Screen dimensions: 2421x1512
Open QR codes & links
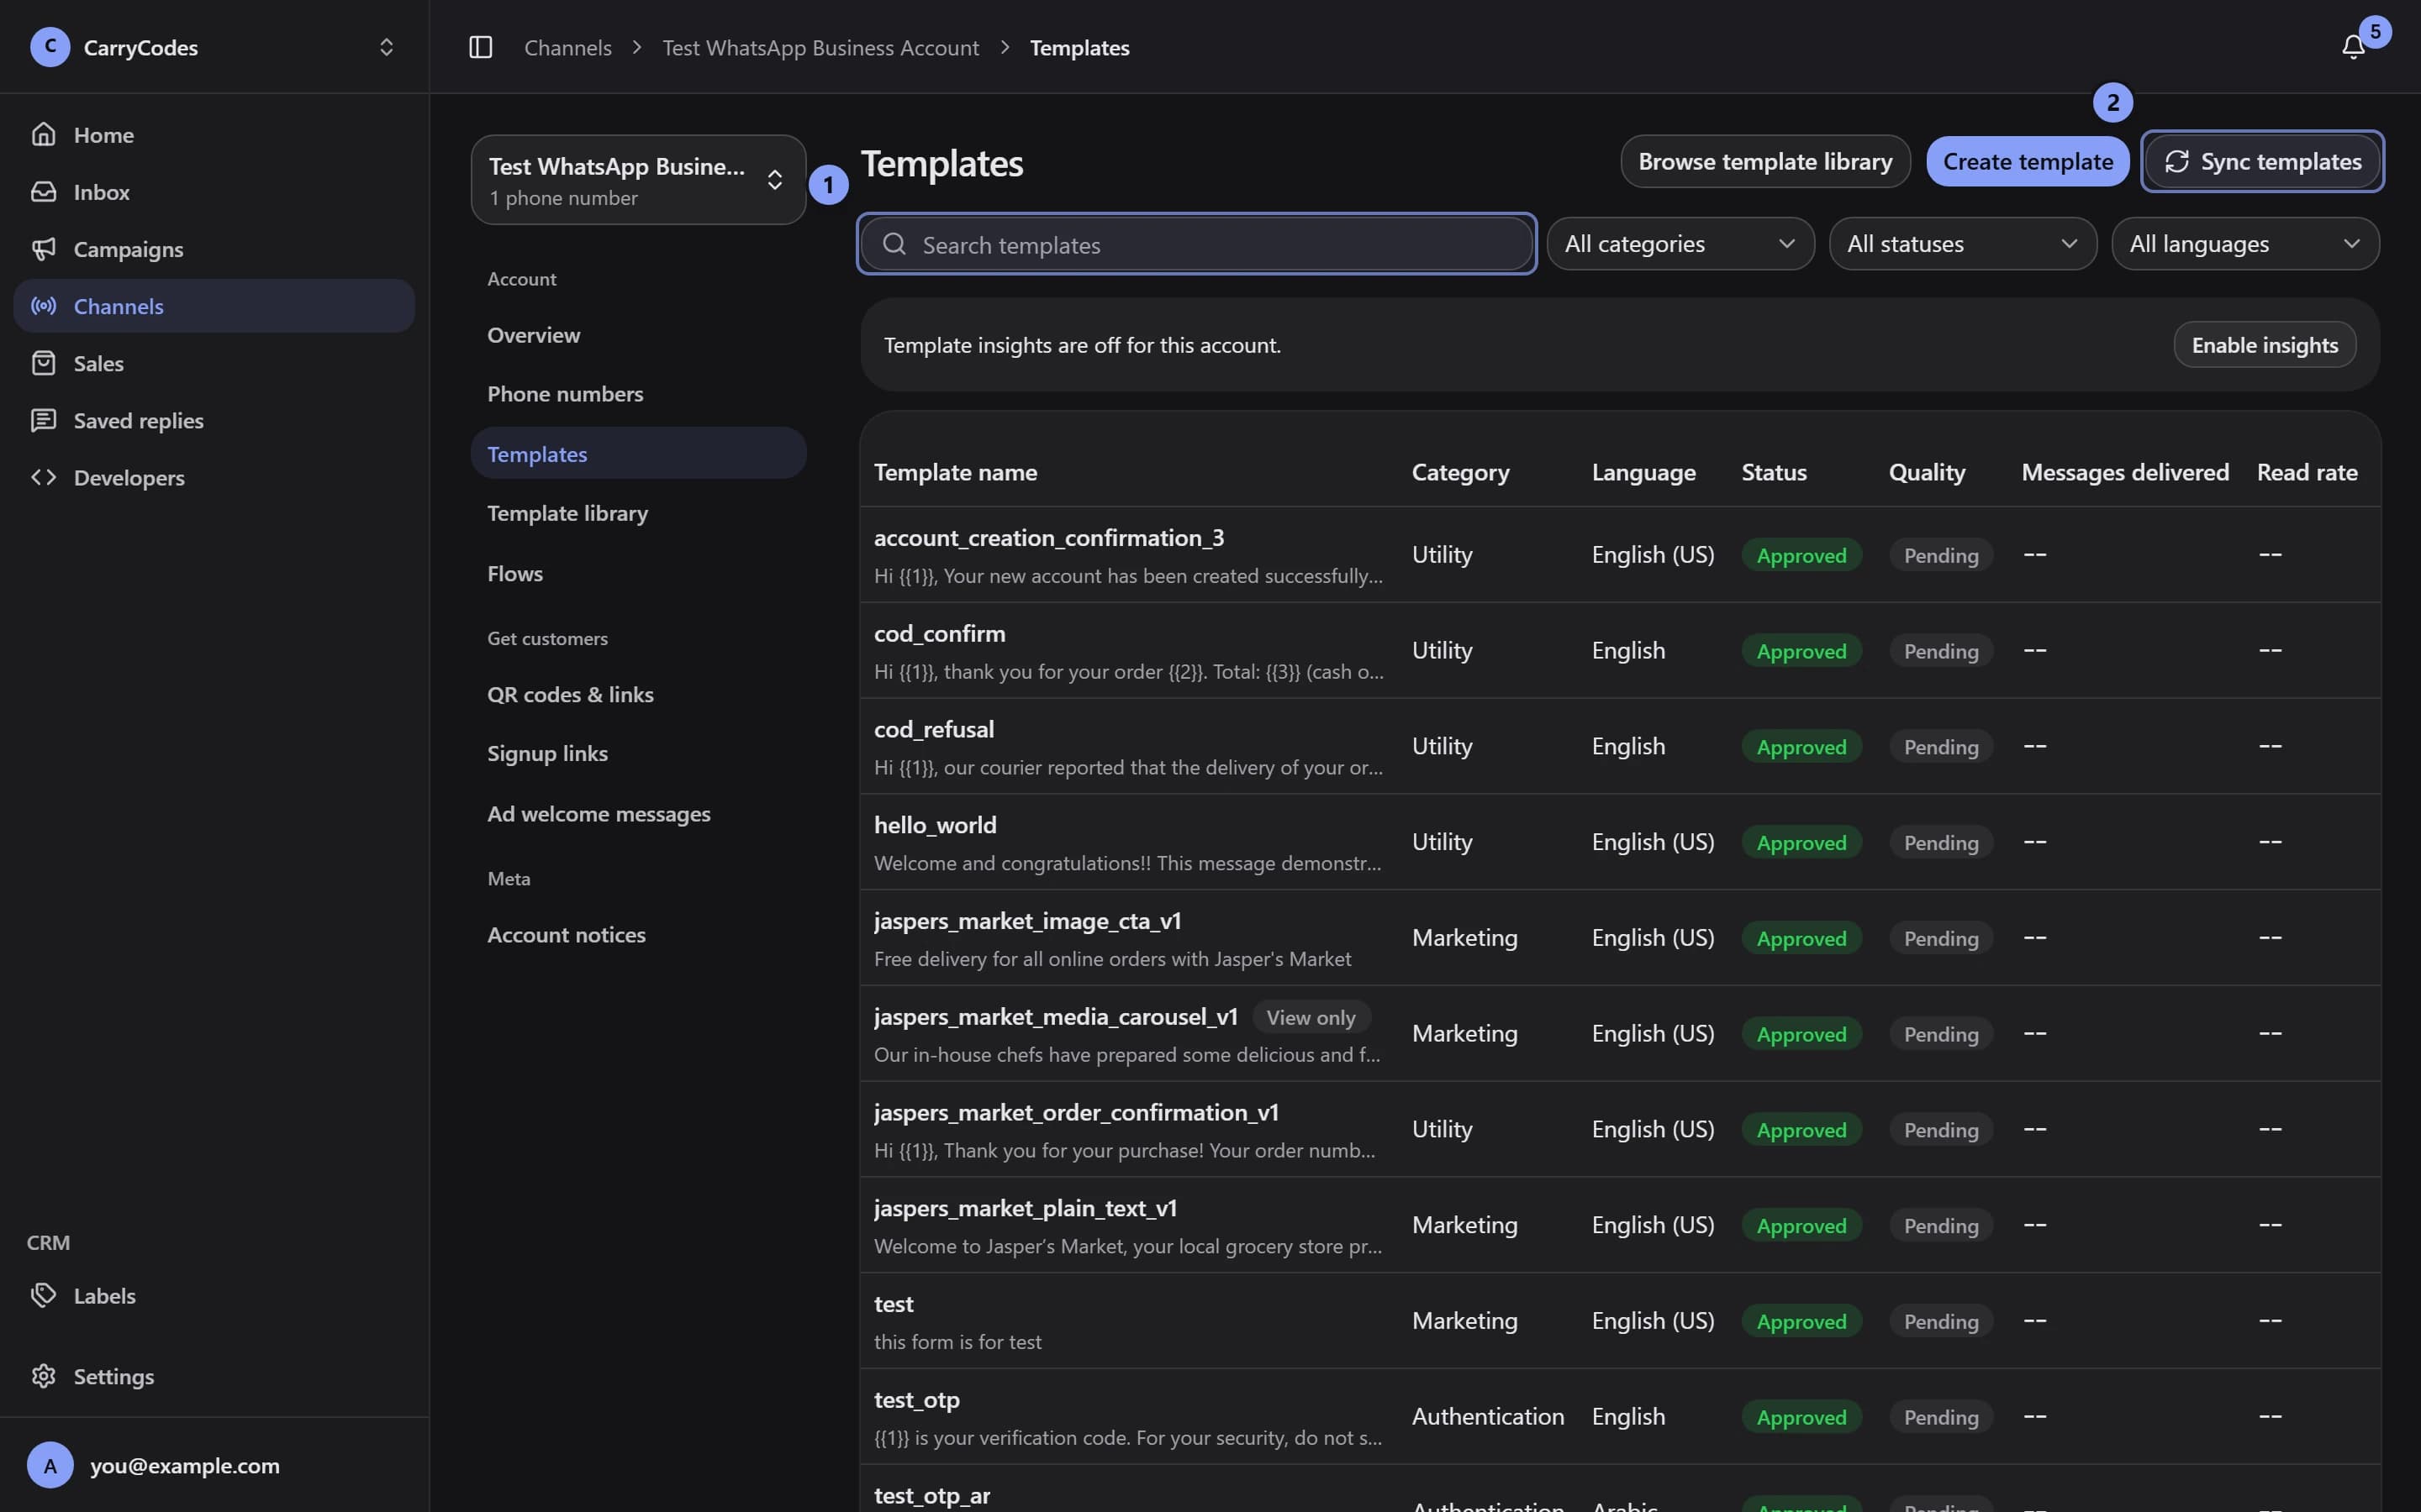638,694
